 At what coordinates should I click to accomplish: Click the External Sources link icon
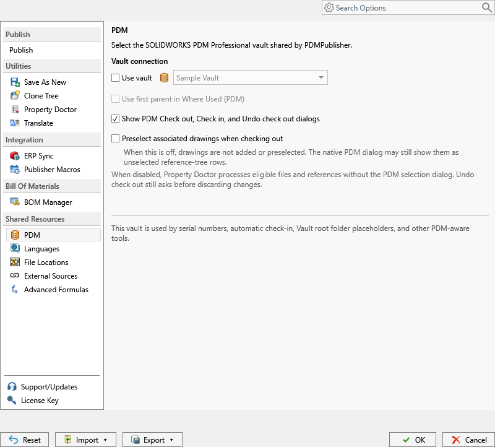pos(14,276)
